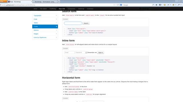Click the .control-label code snippet

73,92
